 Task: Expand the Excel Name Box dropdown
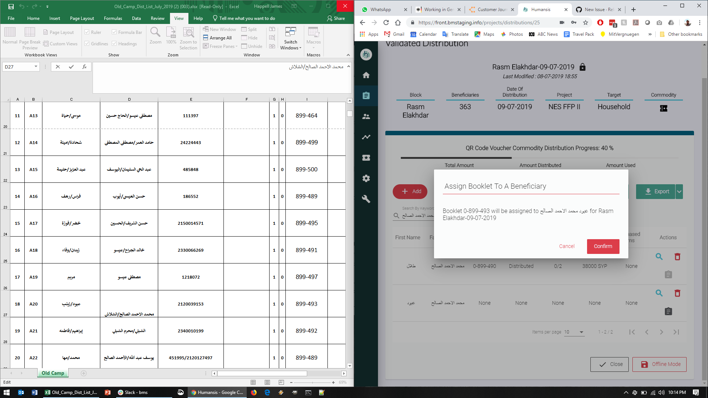click(36, 67)
